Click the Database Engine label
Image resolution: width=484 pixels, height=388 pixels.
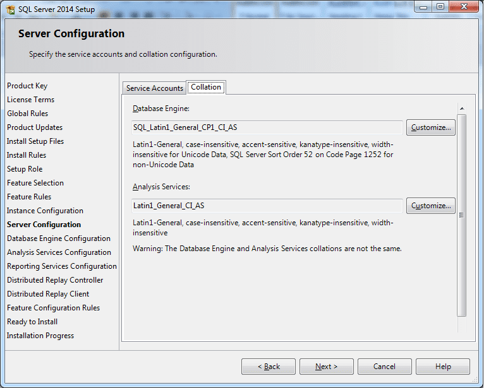click(x=161, y=109)
